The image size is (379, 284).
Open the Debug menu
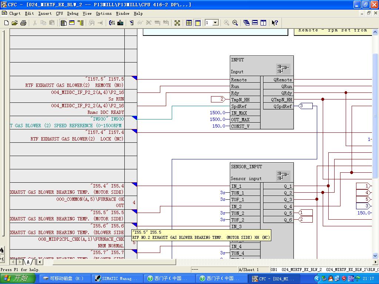(73, 13)
